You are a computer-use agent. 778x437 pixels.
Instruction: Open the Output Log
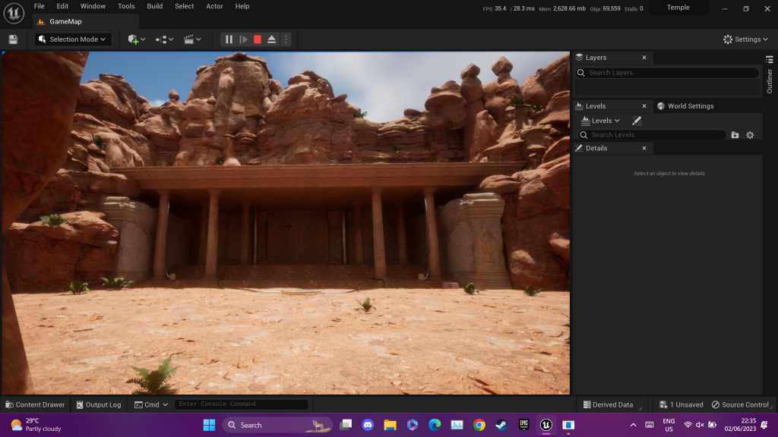pos(98,404)
